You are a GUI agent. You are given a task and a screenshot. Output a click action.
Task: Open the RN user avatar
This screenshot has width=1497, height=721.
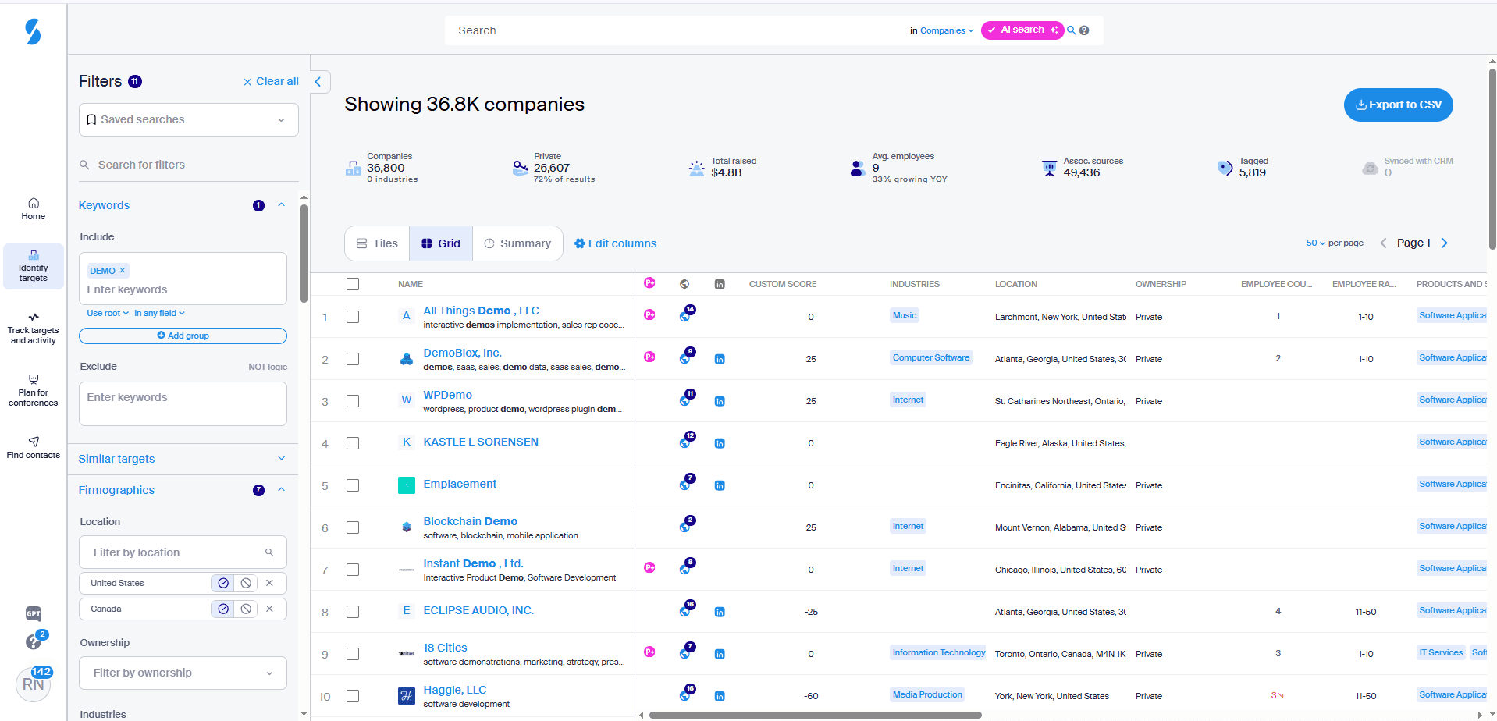[33, 684]
